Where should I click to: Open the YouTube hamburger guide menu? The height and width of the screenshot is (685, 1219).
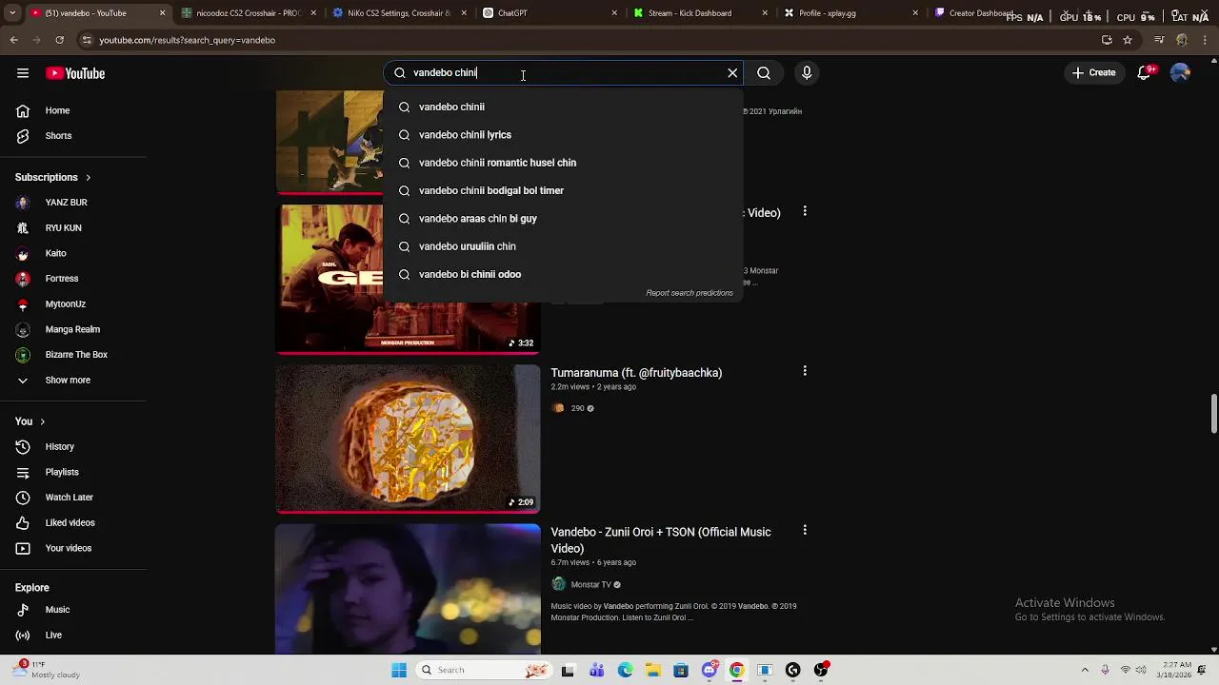pos(22,73)
